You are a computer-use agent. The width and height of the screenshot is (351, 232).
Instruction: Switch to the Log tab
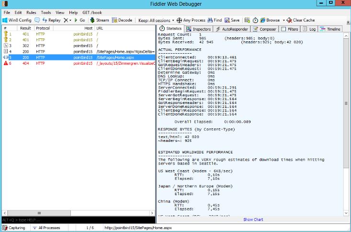point(309,29)
